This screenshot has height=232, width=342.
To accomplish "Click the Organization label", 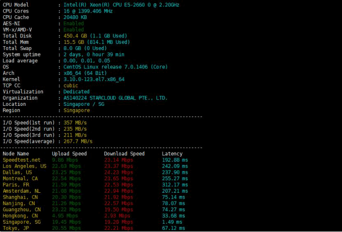I will [20, 98].
